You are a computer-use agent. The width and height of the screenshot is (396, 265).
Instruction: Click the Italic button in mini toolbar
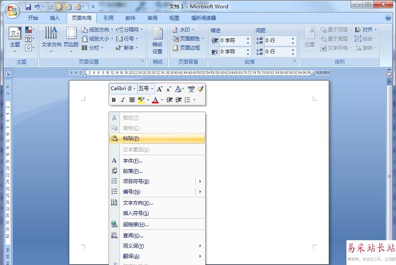123,100
